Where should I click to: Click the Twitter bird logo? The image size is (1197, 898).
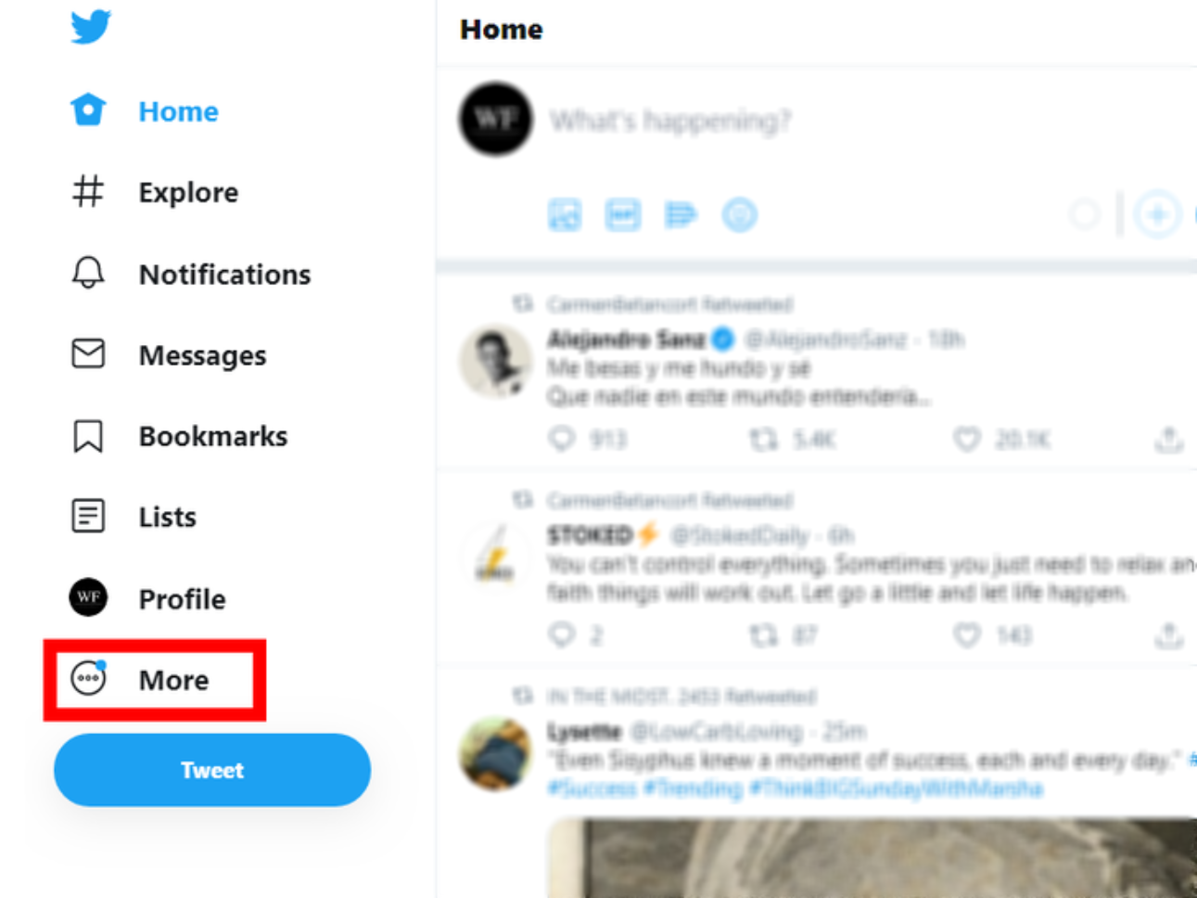point(91,27)
